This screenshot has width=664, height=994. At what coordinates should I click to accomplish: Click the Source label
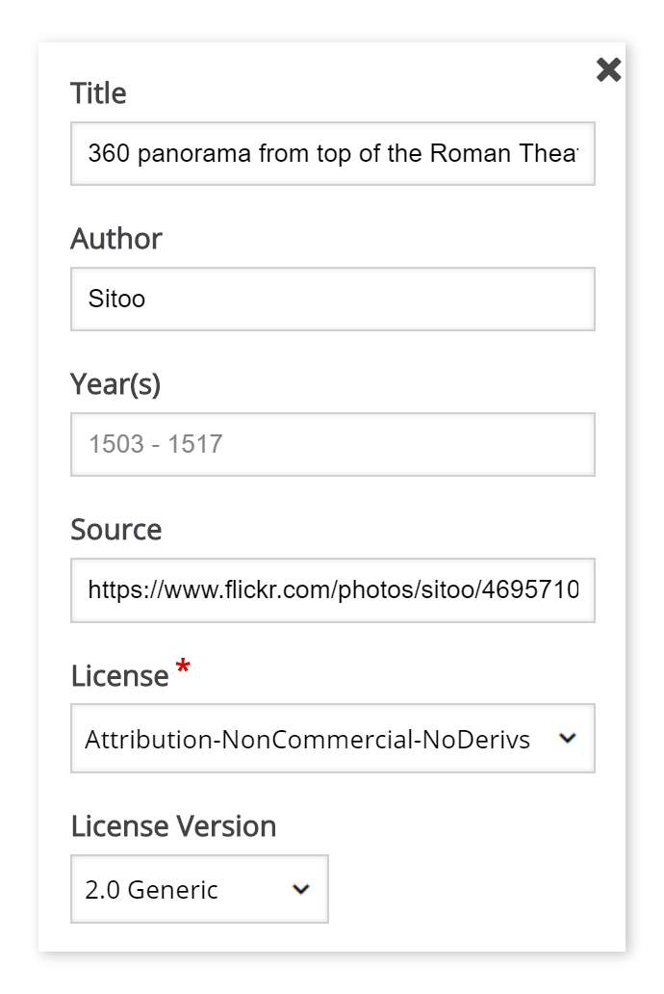tap(115, 530)
